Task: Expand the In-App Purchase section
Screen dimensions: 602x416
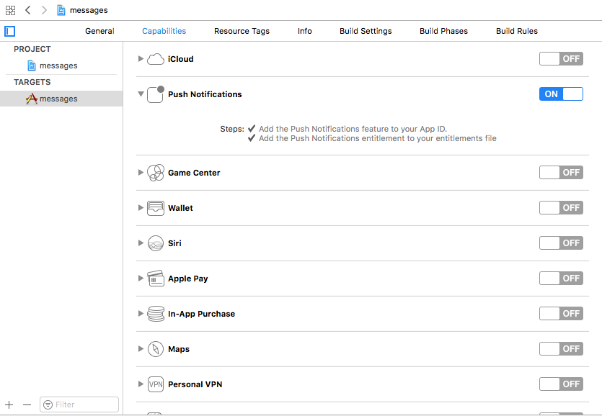Action: [141, 313]
